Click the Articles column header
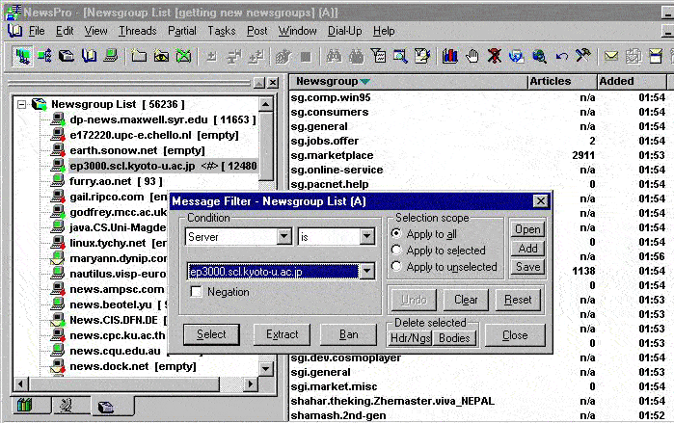 pos(562,81)
